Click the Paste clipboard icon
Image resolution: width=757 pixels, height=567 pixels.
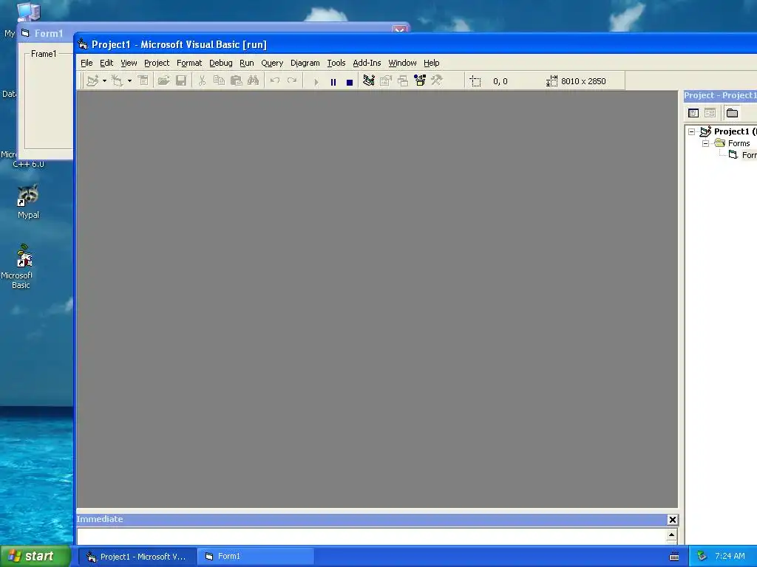coord(236,81)
